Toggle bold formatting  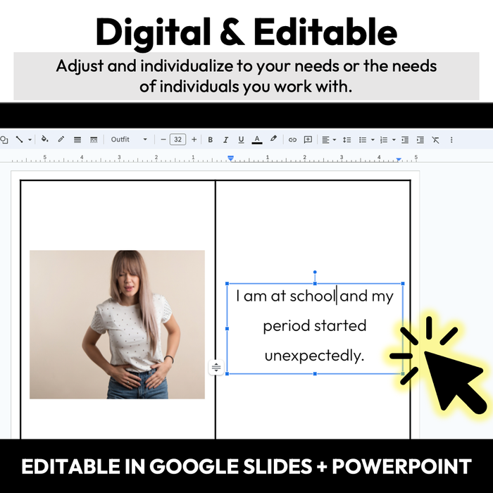coord(210,139)
